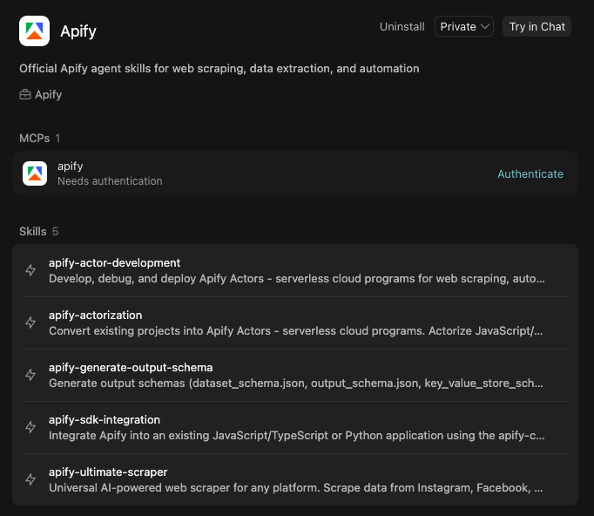
Task: Click the Apify publisher label
Action: (x=49, y=94)
